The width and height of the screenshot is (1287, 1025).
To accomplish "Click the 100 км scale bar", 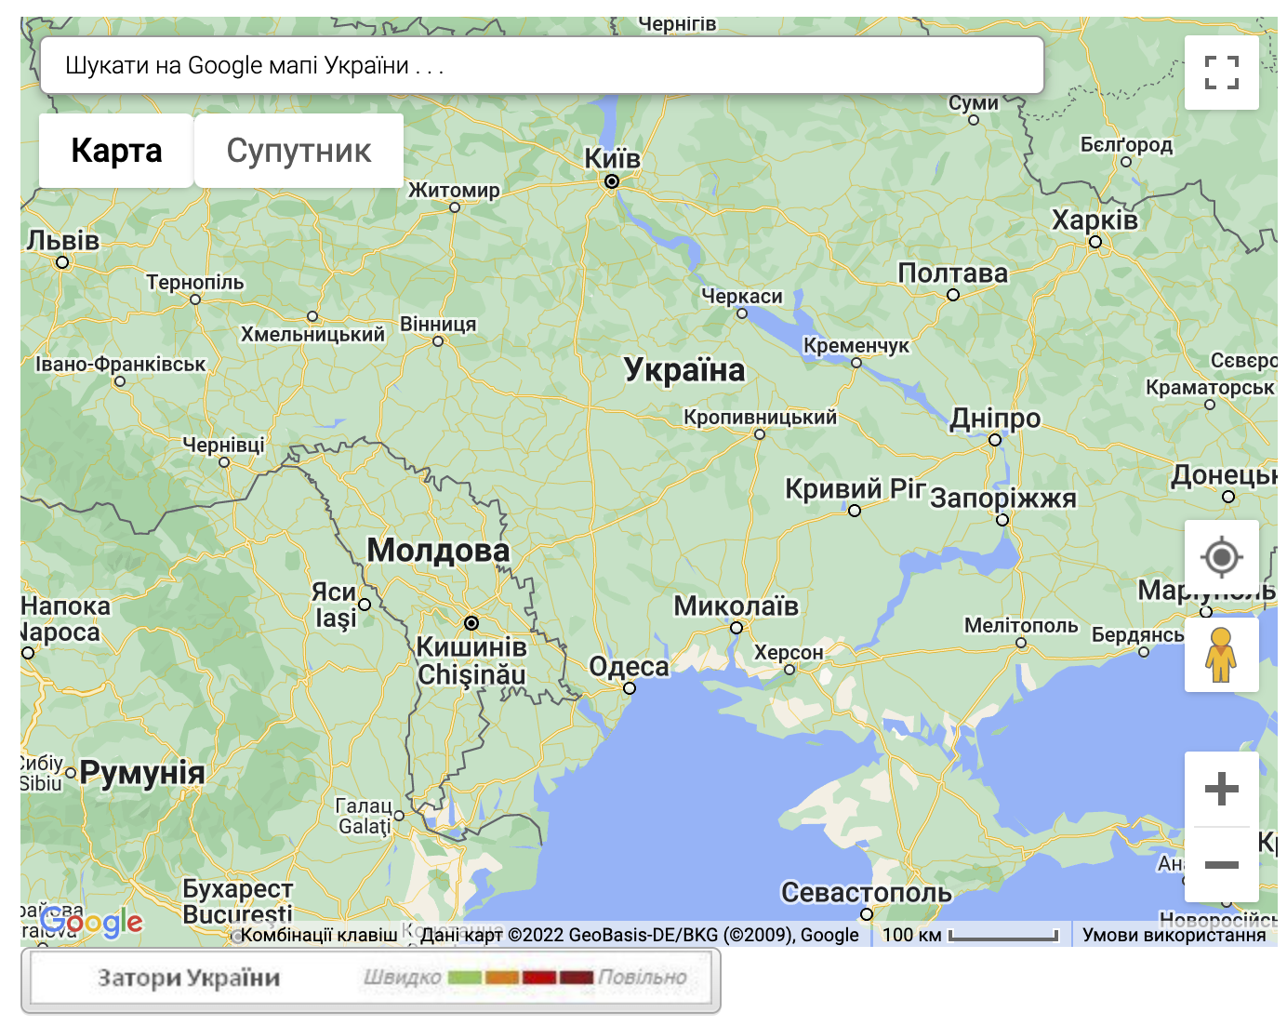I will 971,935.
